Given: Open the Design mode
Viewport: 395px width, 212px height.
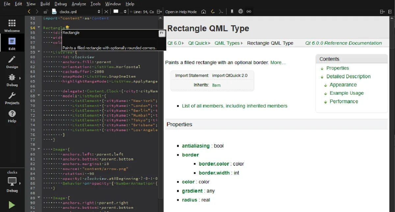Looking at the screenshot, I should coord(12,62).
